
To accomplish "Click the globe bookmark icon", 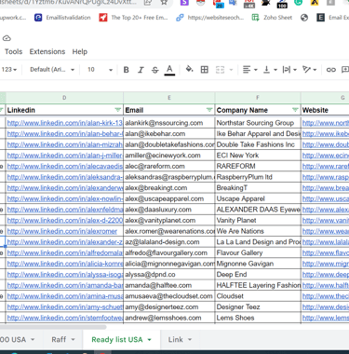I will point(304,18).
